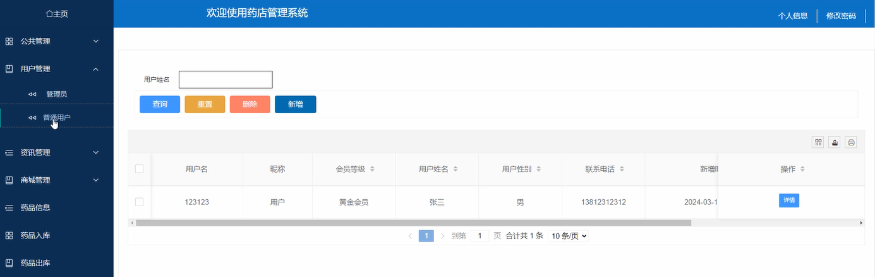The width and height of the screenshot is (875, 277).
Task: Click the 用户名 column header
Action: tap(196, 169)
